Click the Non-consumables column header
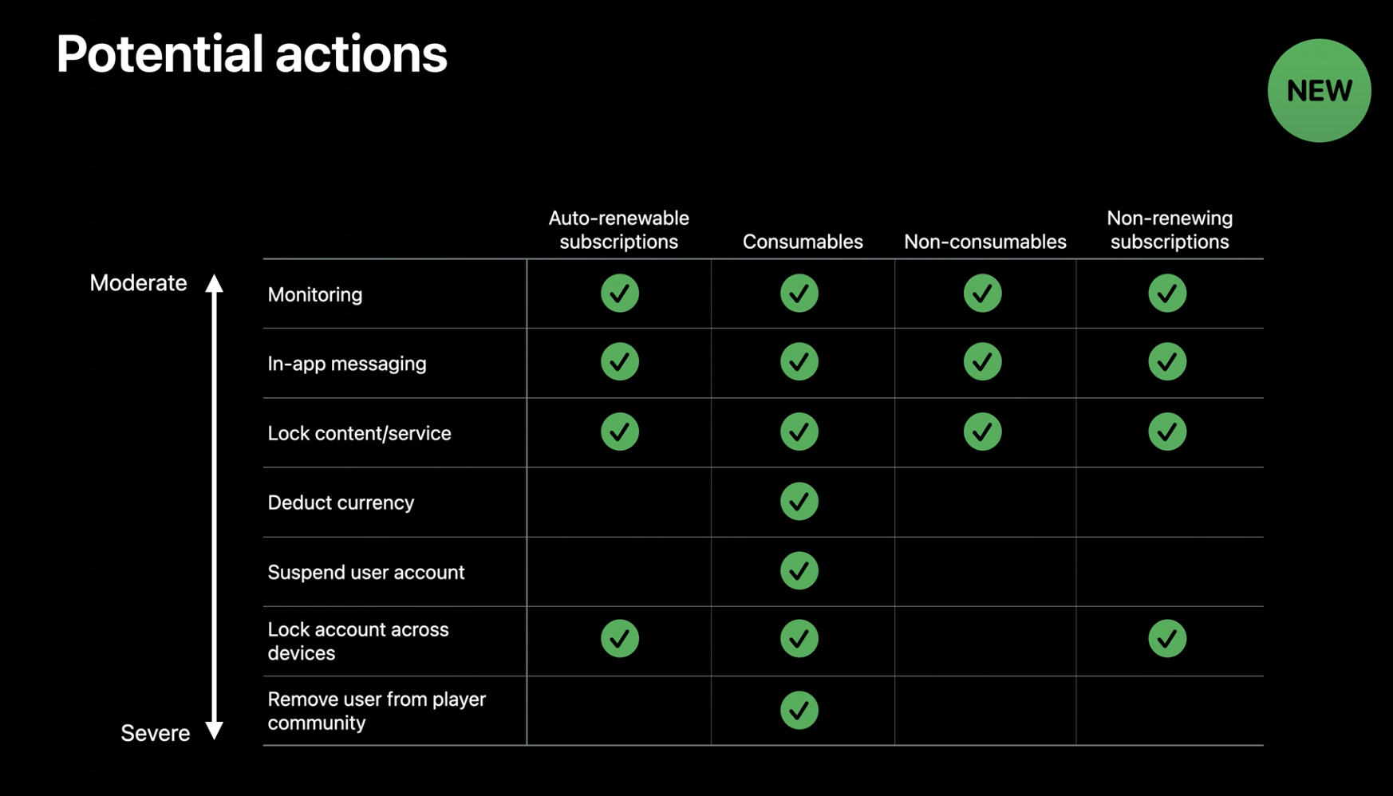The height and width of the screenshot is (796, 1393). [x=985, y=242]
